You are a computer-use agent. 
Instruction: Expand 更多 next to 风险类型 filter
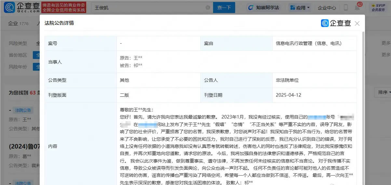click(386, 43)
